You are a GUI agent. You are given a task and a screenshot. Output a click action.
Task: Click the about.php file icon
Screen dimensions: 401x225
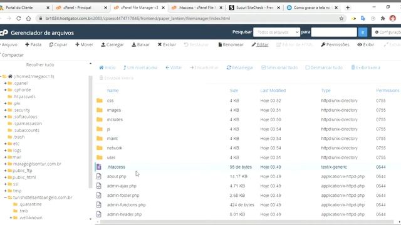[99, 176]
